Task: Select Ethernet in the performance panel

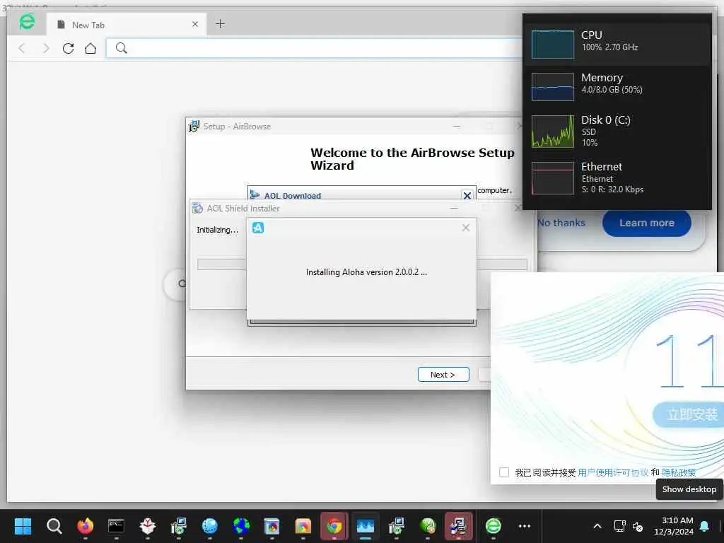Action: (617, 177)
